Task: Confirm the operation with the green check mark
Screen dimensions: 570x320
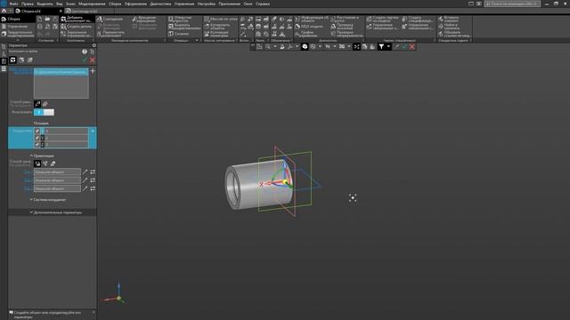Action: tap(85, 60)
